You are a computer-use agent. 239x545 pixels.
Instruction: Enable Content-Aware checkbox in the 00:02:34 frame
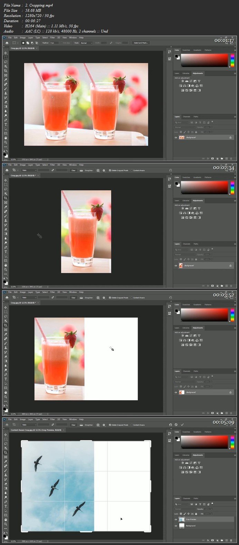click(x=132, y=170)
